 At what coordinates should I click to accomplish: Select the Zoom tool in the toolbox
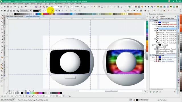2,25
